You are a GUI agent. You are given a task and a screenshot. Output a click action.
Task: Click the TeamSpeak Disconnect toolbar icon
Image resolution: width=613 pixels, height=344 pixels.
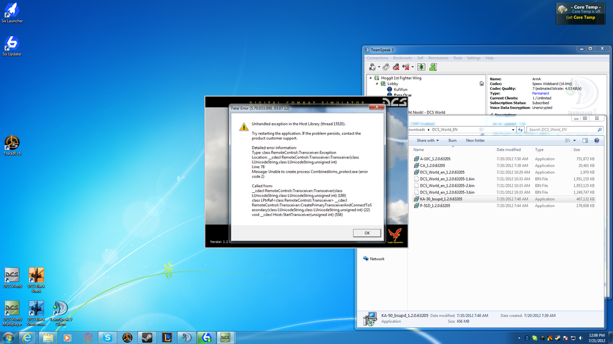point(386,67)
